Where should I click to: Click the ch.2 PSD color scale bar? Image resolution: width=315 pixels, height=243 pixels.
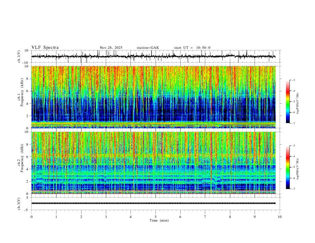[x=288, y=167]
